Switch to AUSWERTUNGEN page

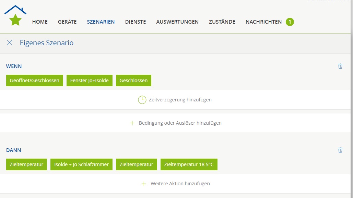tap(177, 22)
